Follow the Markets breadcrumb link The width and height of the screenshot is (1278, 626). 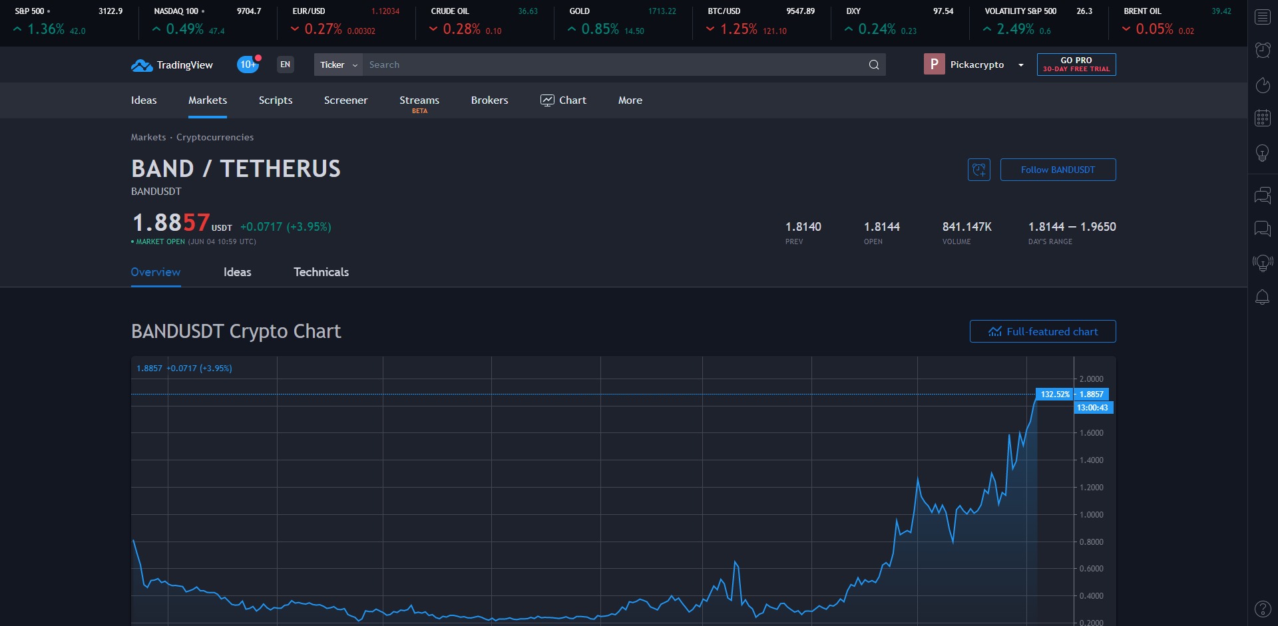(x=148, y=137)
